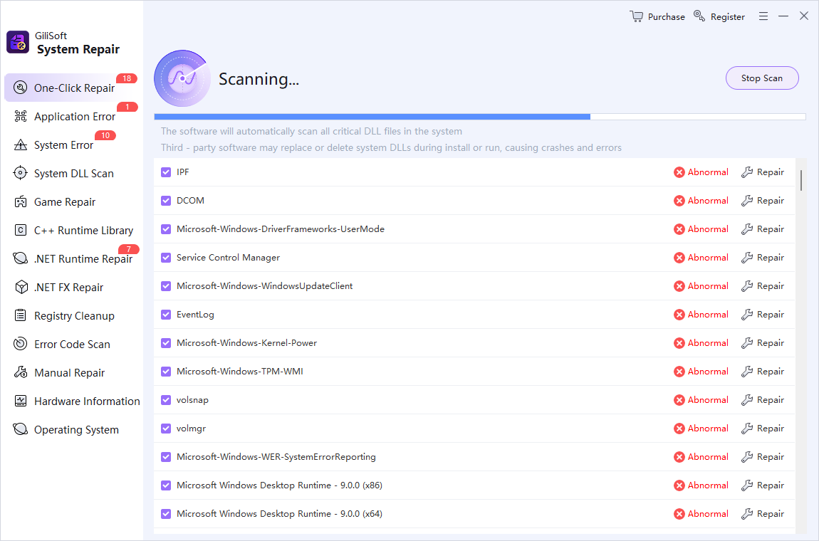
Task: Click the Application Error sidebar icon
Action: [21, 116]
